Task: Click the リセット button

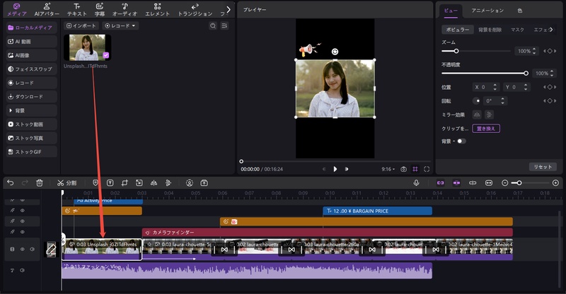Action: 543,167
